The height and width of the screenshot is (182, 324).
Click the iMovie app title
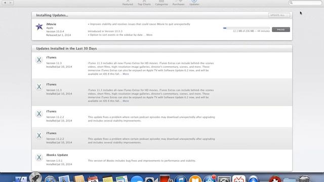[x=51, y=24]
